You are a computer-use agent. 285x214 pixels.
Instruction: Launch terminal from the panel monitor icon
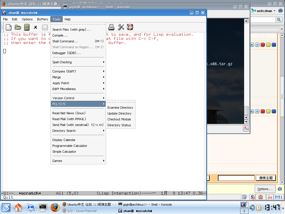(x=43, y=207)
